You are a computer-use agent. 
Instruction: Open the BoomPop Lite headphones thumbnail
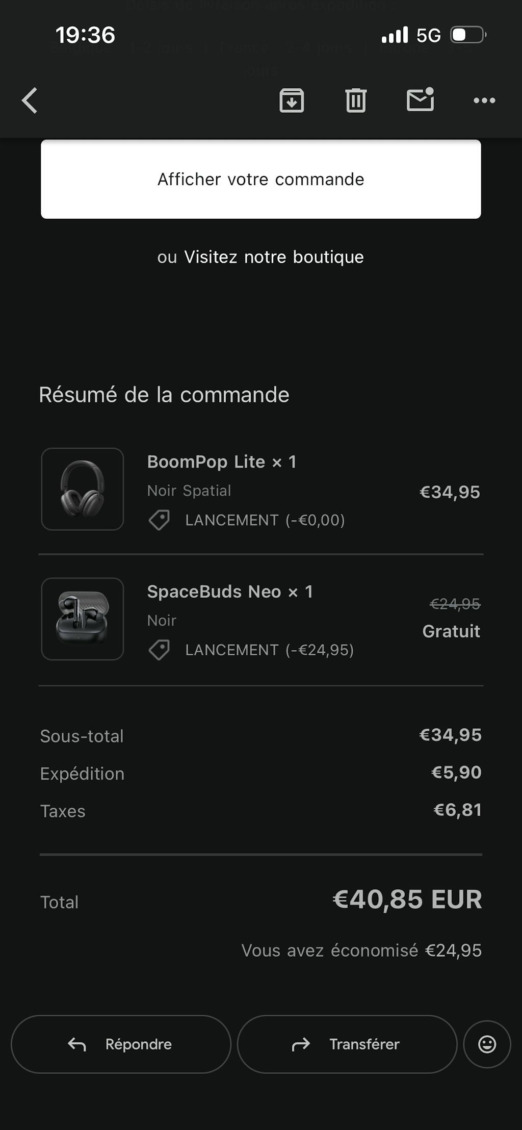tap(83, 489)
